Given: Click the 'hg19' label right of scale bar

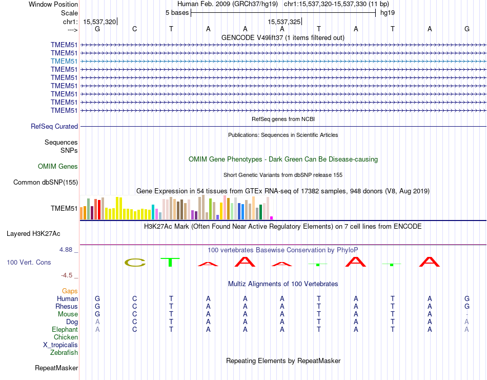Looking at the screenshot, I should (x=388, y=13).
